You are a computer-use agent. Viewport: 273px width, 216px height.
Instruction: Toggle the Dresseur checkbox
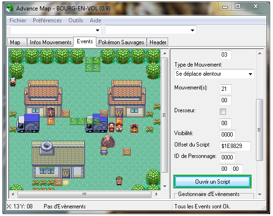(x=223, y=111)
